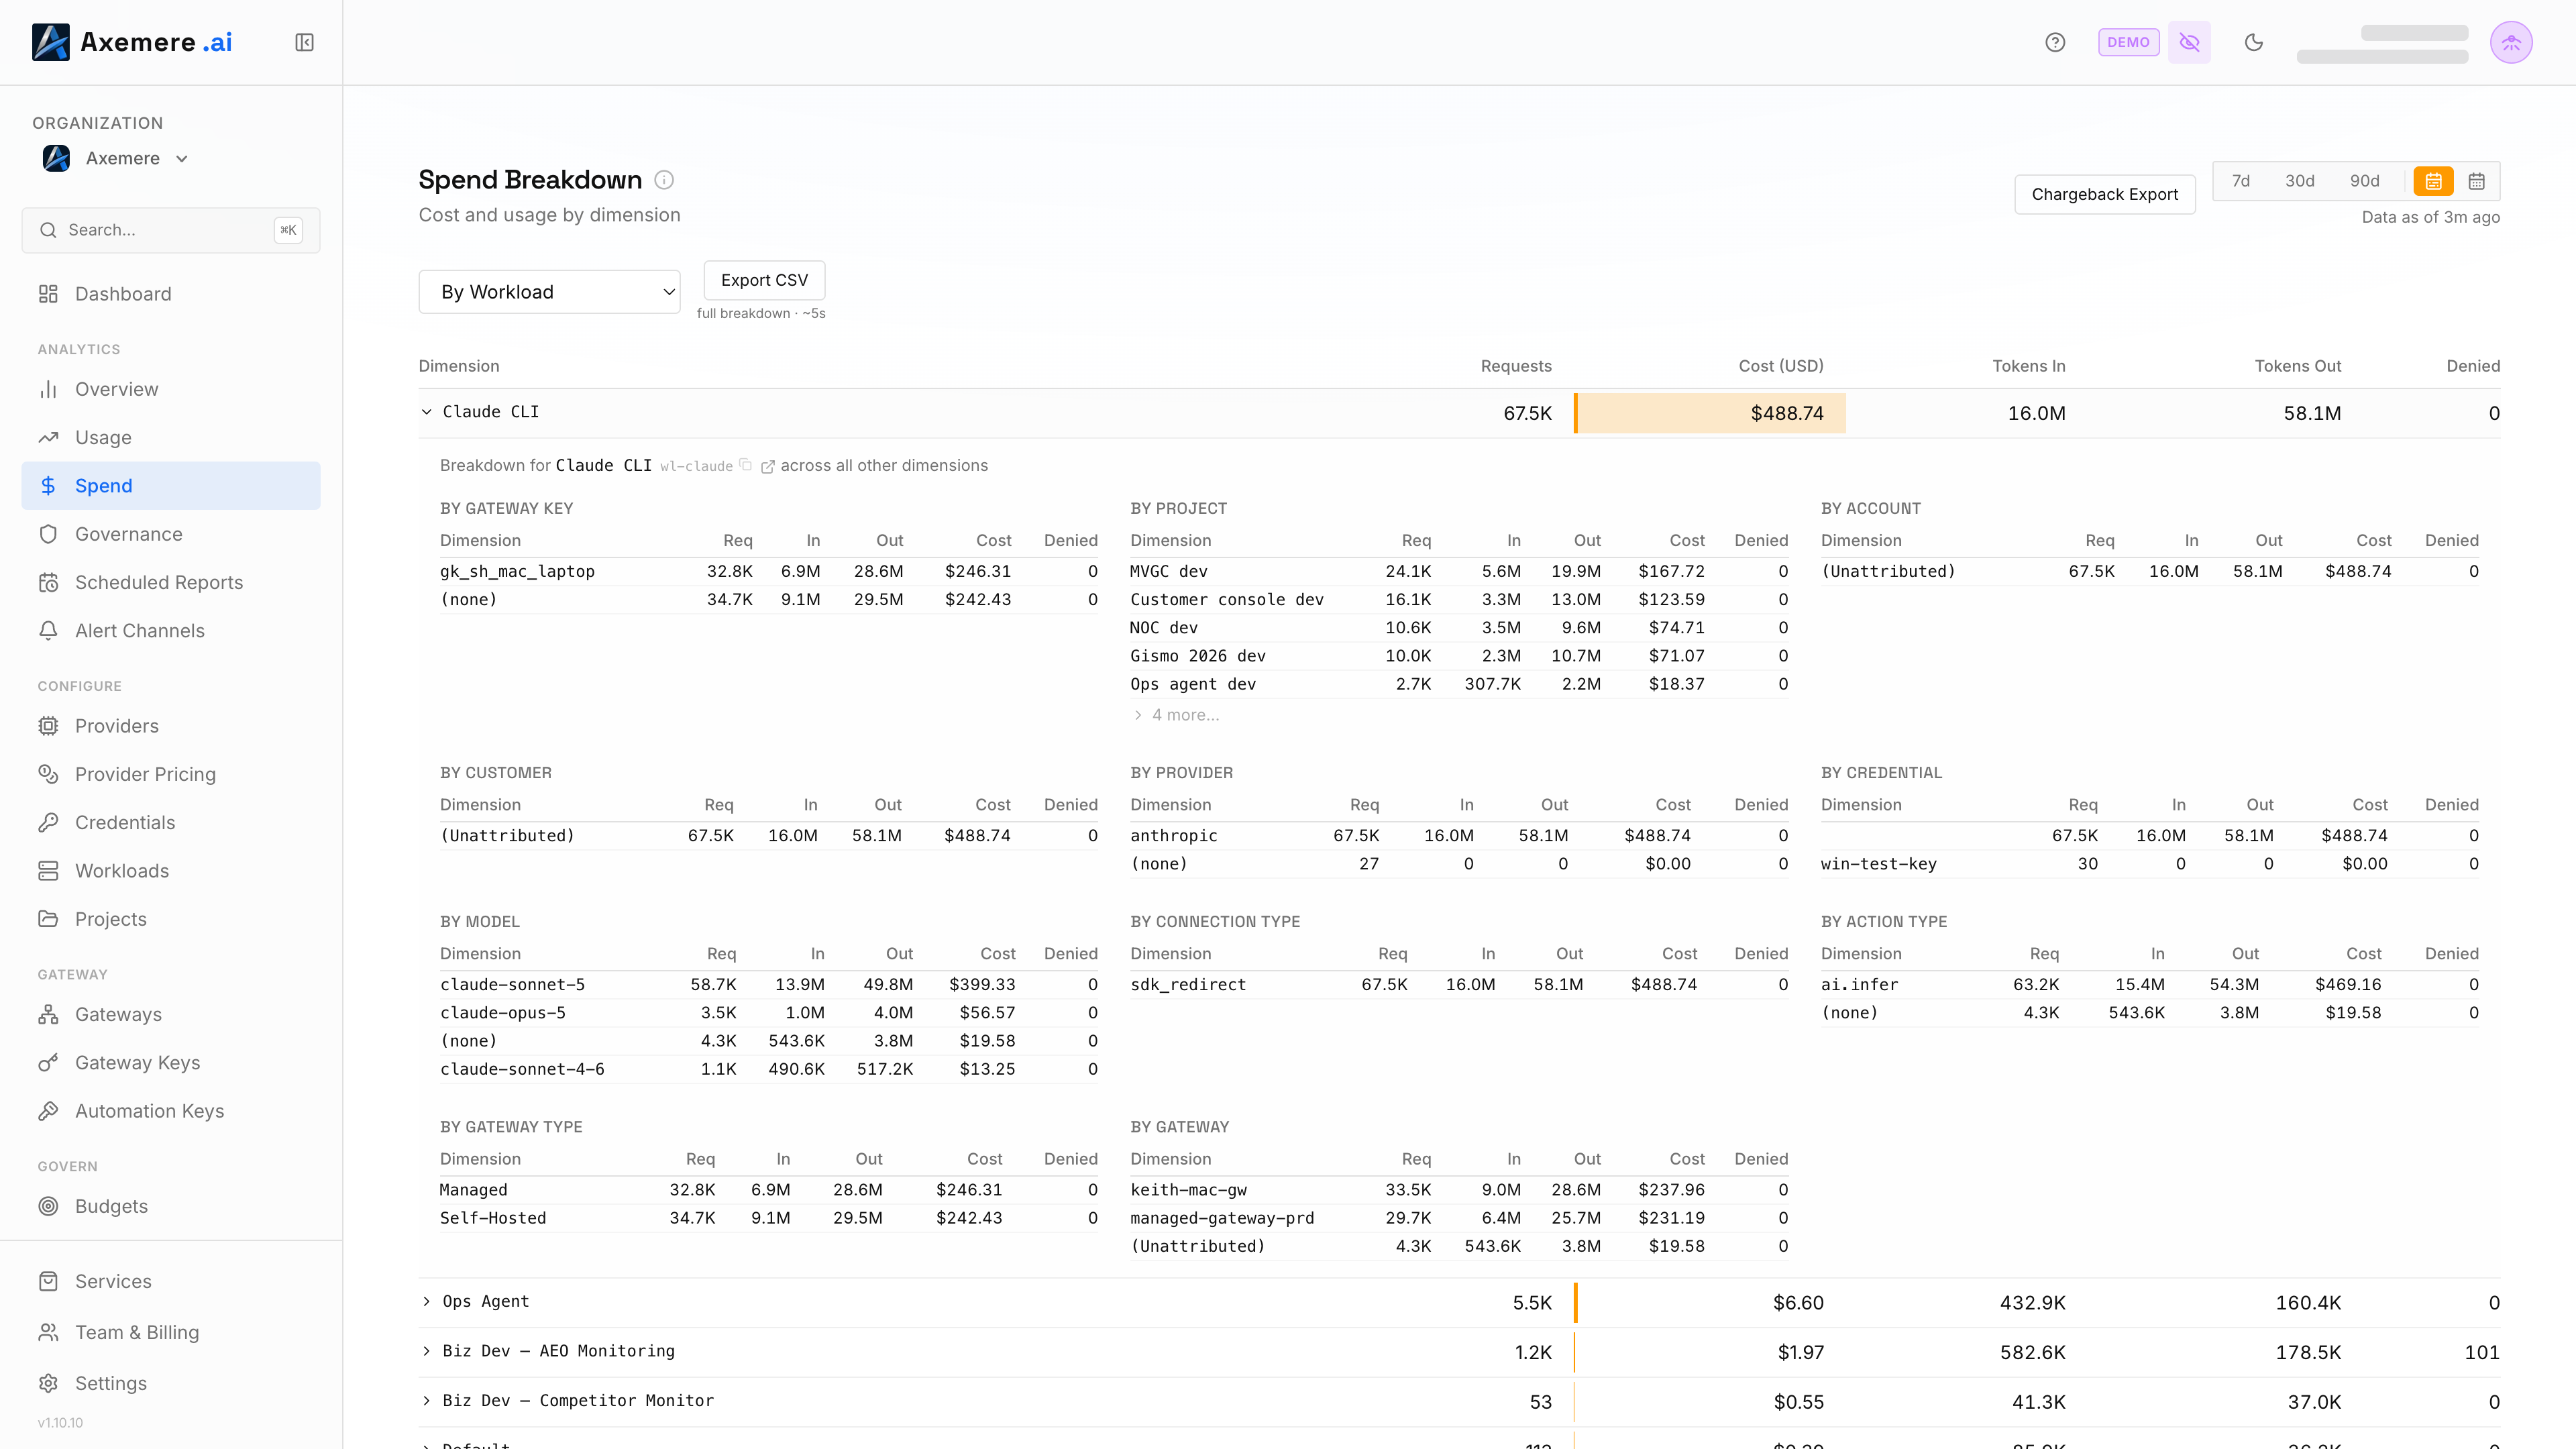Open Scheduled Reports page

point(171,582)
